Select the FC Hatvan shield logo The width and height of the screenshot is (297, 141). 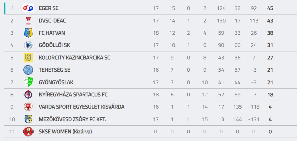point(28,33)
